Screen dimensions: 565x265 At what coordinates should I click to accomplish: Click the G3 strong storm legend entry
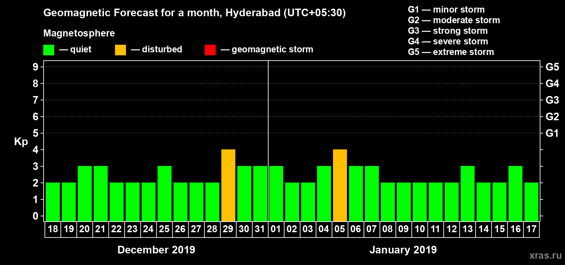448,31
